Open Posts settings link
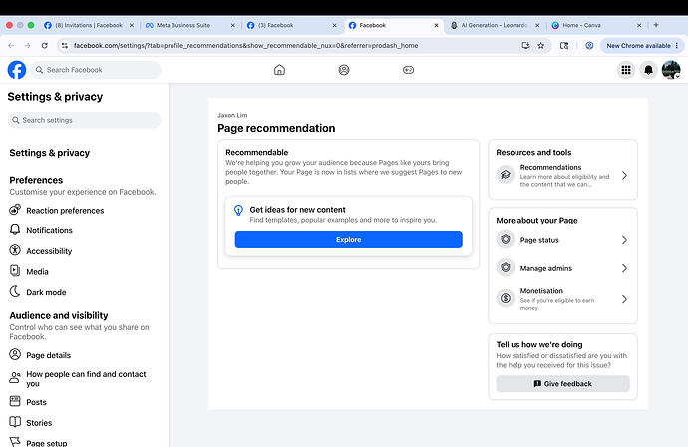The height and width of the screenshot is (447, 688). click(x=36, y=402)
